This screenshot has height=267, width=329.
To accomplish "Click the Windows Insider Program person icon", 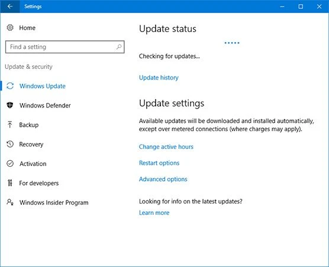I will click(10, 202).
